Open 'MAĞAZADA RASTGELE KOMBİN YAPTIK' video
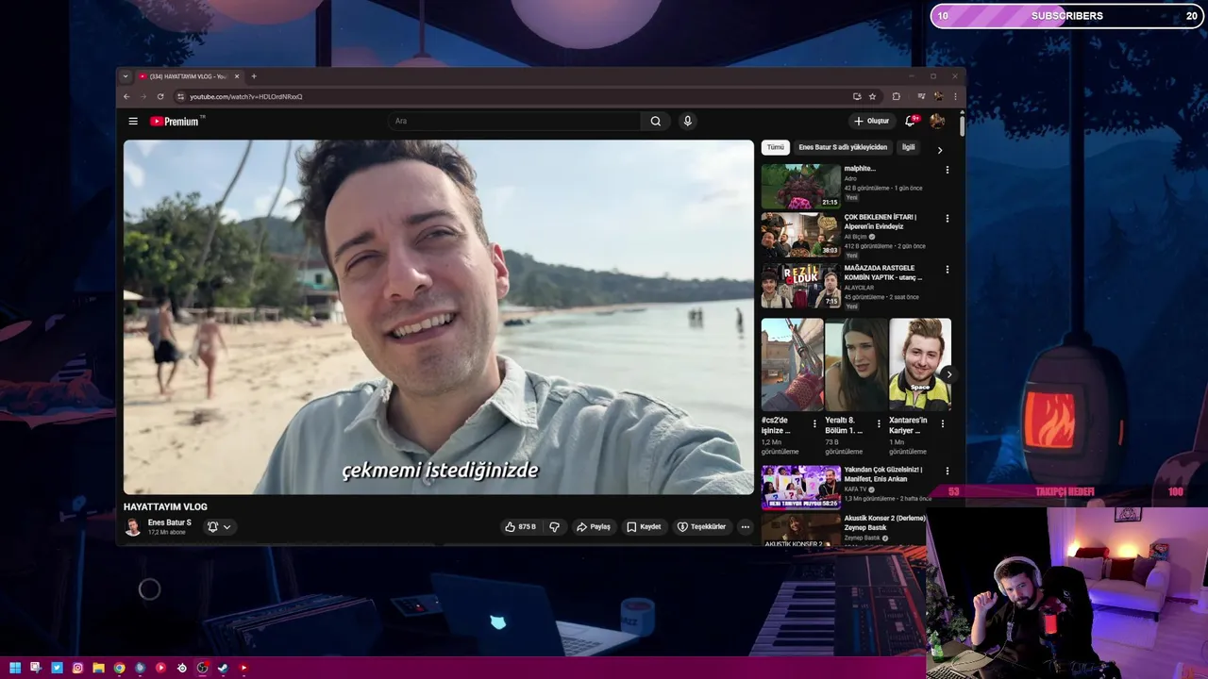This screenshot has width=1208, height=679. tap(883, 273)
